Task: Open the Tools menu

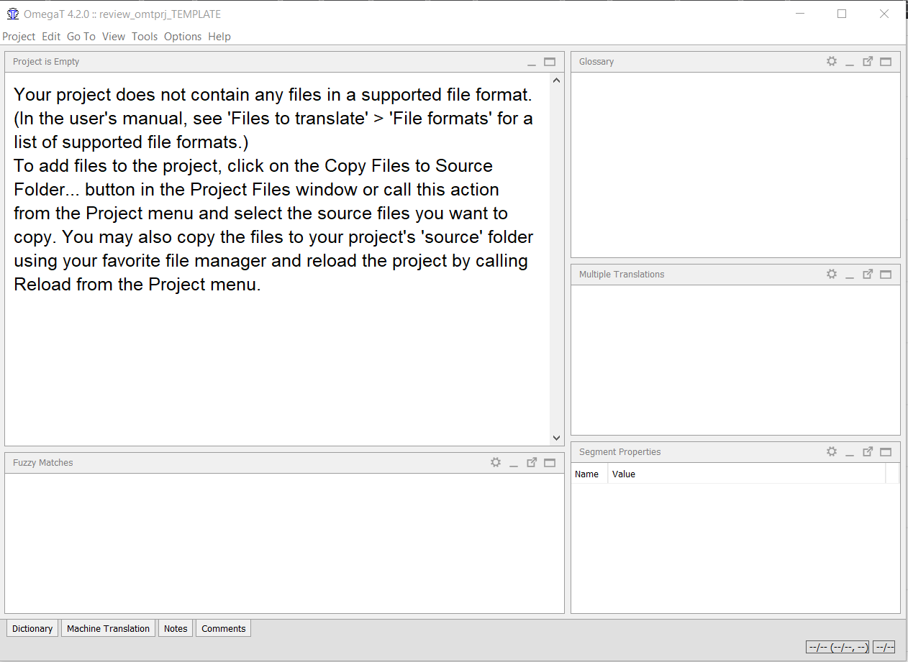Action: click(145, 37)
